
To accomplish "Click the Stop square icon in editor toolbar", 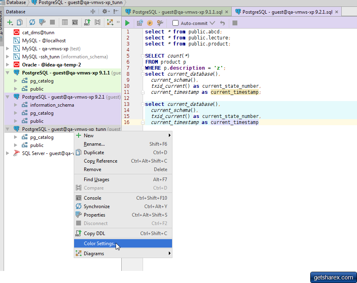I will (235, 23).
